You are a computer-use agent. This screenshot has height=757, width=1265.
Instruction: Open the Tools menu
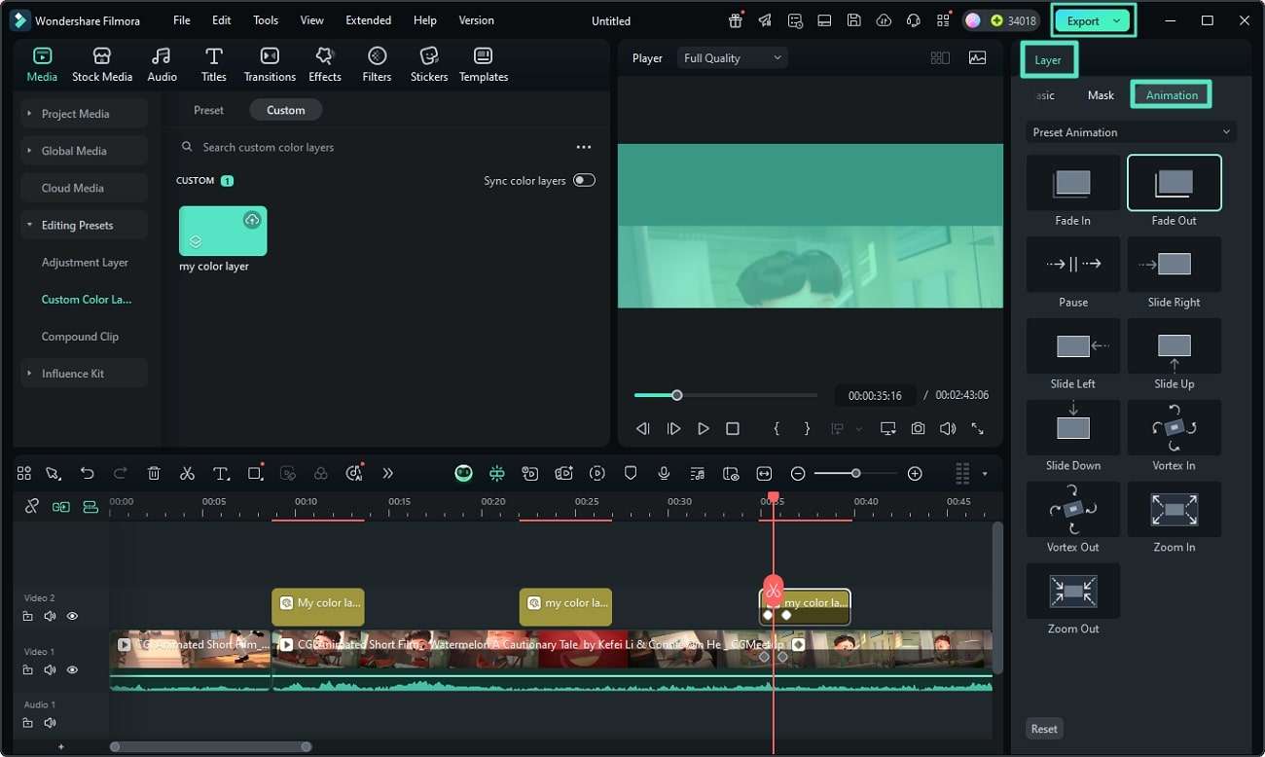pyautogui.click(x=266, y=20)
